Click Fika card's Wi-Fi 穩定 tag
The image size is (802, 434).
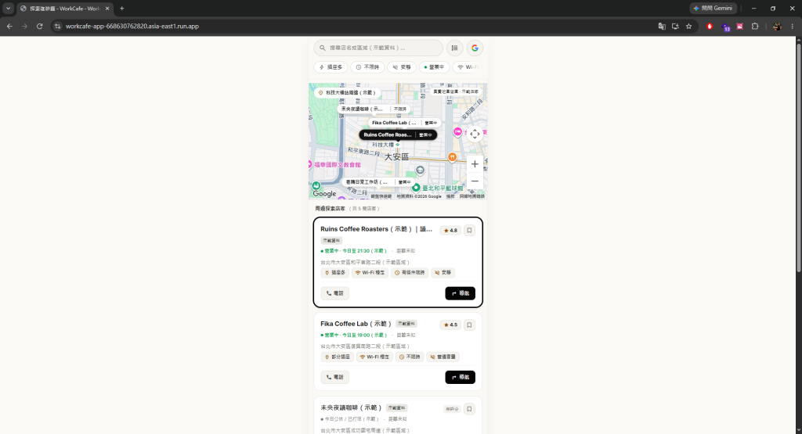[x=374, y=357]
